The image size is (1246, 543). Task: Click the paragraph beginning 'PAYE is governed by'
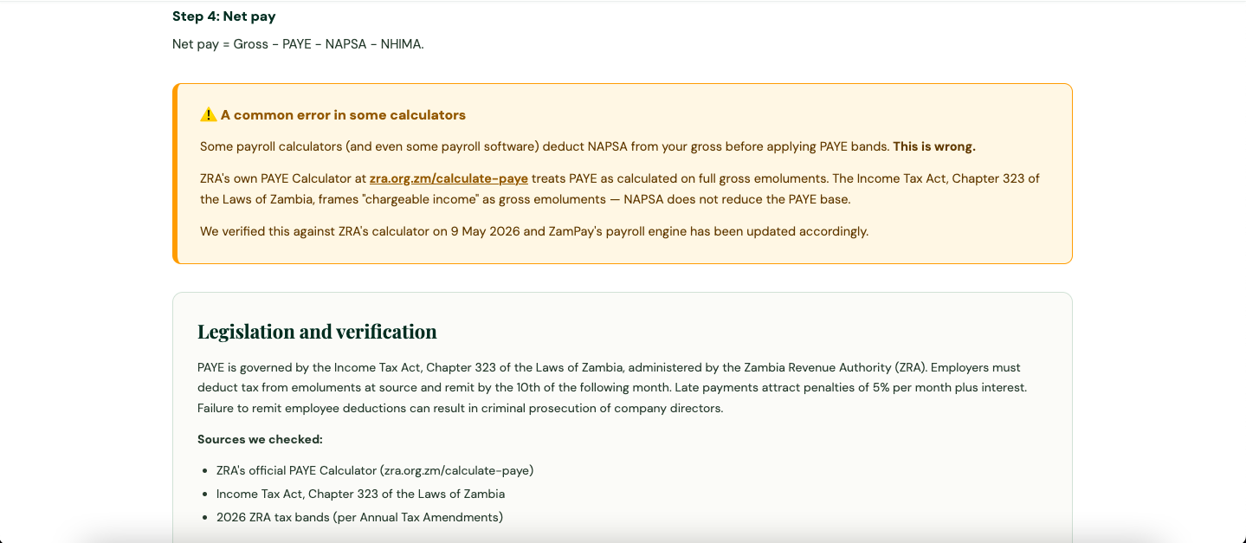pyautogui.click(x=612, y=388)
